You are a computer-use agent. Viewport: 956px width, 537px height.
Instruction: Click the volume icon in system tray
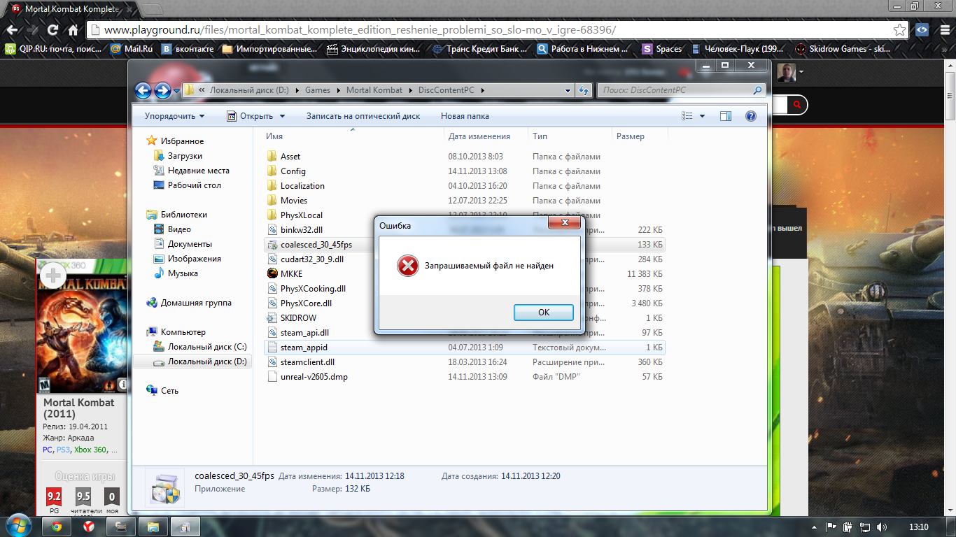coord(882,527)
